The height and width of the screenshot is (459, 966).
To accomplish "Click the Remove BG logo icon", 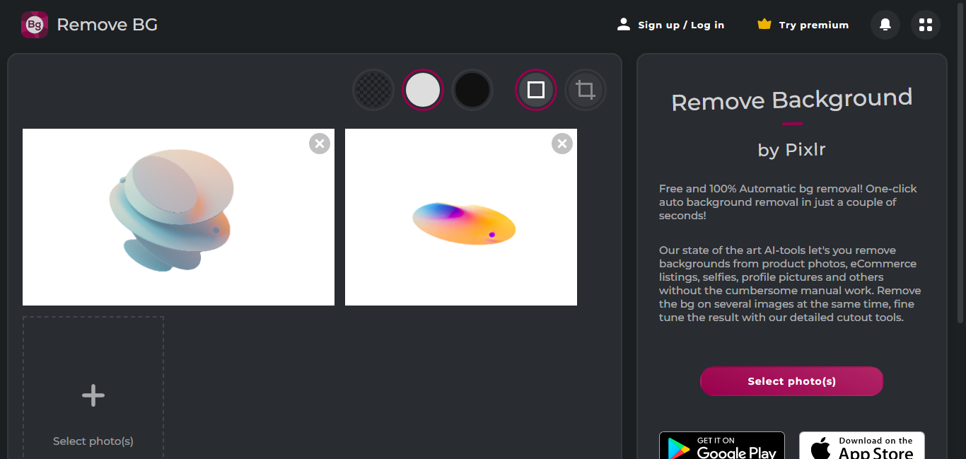I will pyautogui.click(x=35, y=25).
